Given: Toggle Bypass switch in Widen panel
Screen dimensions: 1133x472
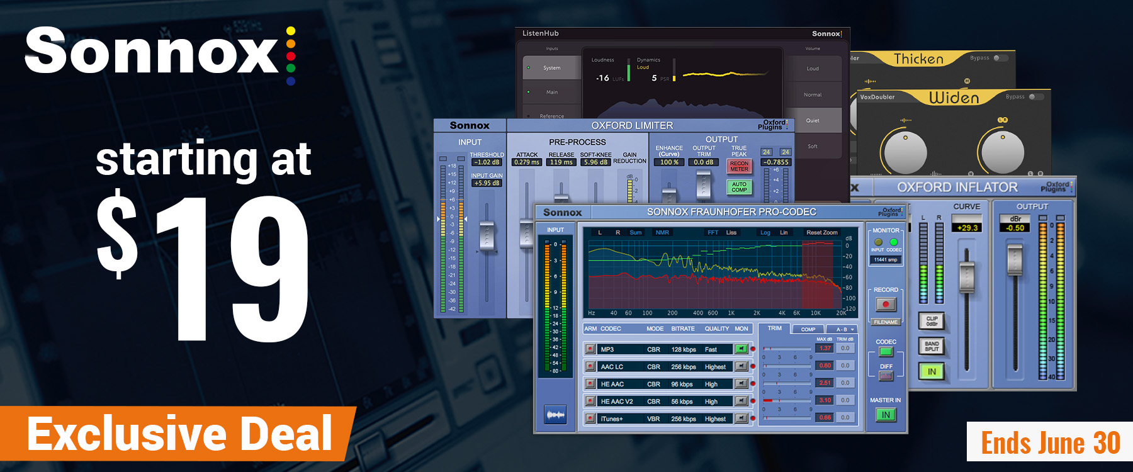Looking at the screenshot, I should (x=1035, y=97).
